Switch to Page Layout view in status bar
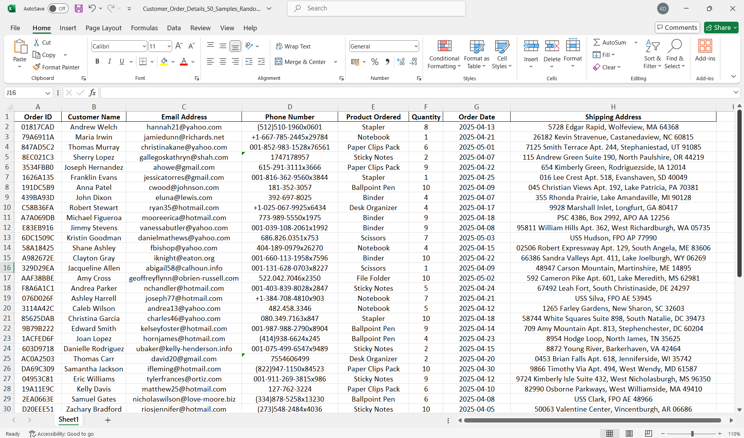The height and width of the screenshot is (438, 744). [629, 433]
